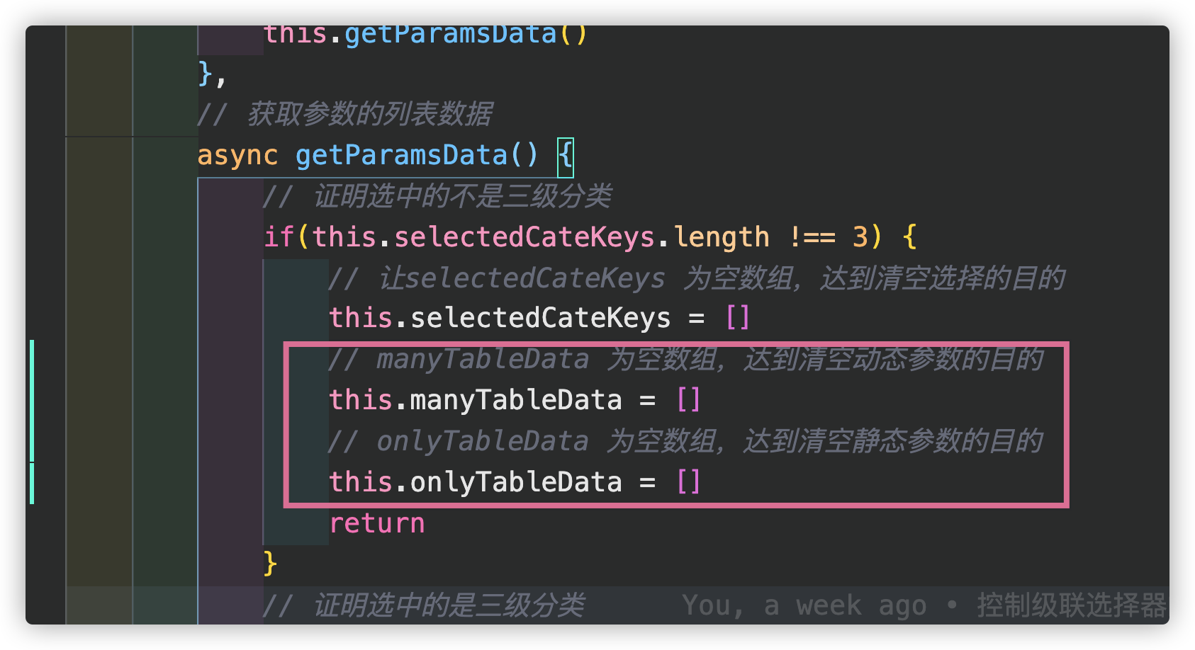Click the empty array after selectedCateKeys assignment
The width and height of the screenshot is (1195, 650).
[x=738, y=318]
